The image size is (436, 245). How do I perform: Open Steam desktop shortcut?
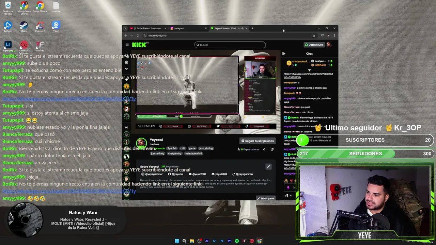coord(24,27)
